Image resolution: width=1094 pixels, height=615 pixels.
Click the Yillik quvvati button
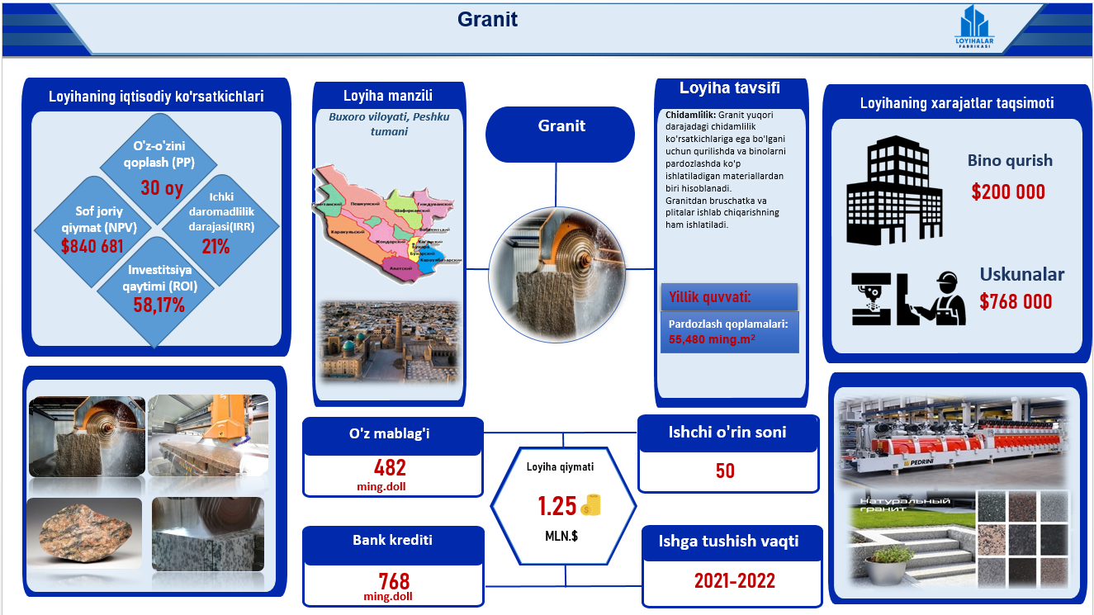tap(729, 296)
